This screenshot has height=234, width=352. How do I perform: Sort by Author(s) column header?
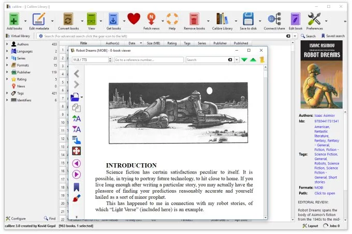[x=112, y=43]
